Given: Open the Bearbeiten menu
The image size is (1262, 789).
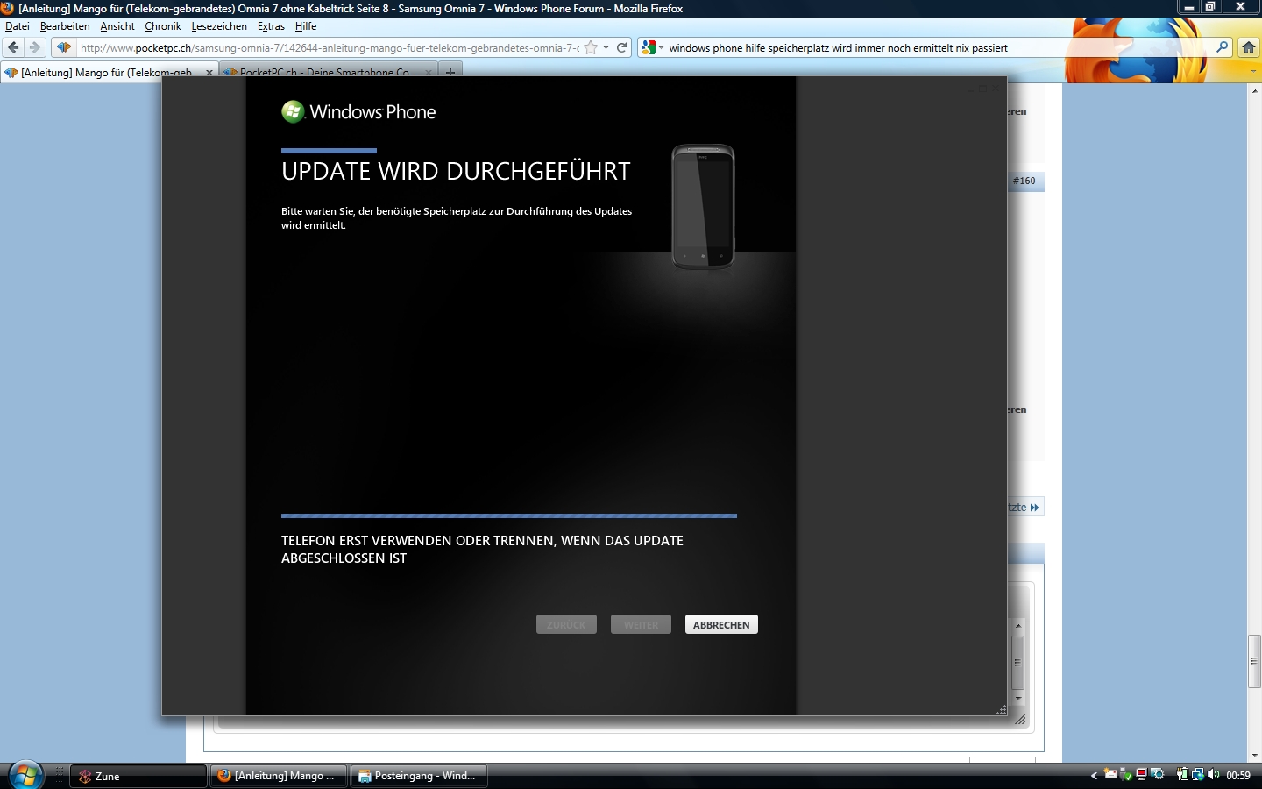Looking at the screenshot, I should 65,26.
